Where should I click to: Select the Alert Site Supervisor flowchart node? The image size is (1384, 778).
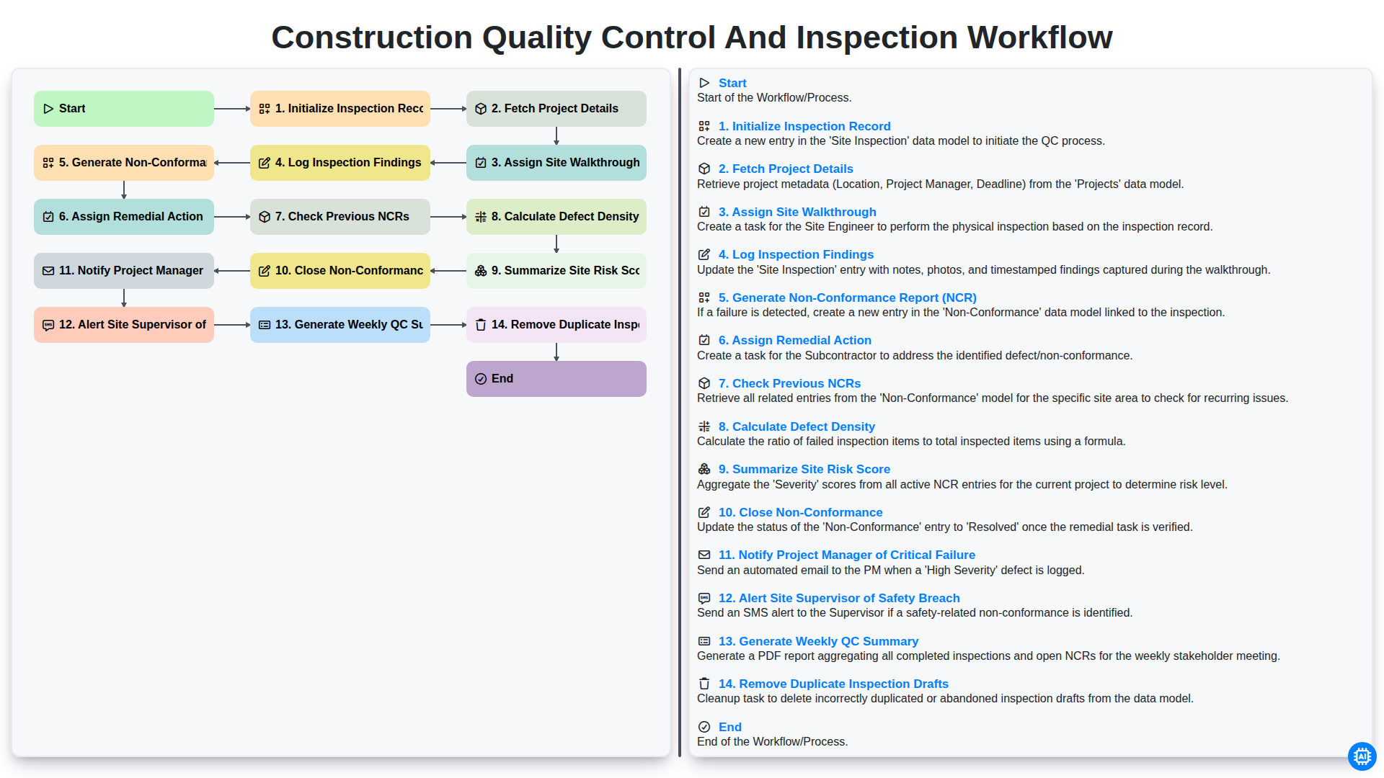click(124, 325)
